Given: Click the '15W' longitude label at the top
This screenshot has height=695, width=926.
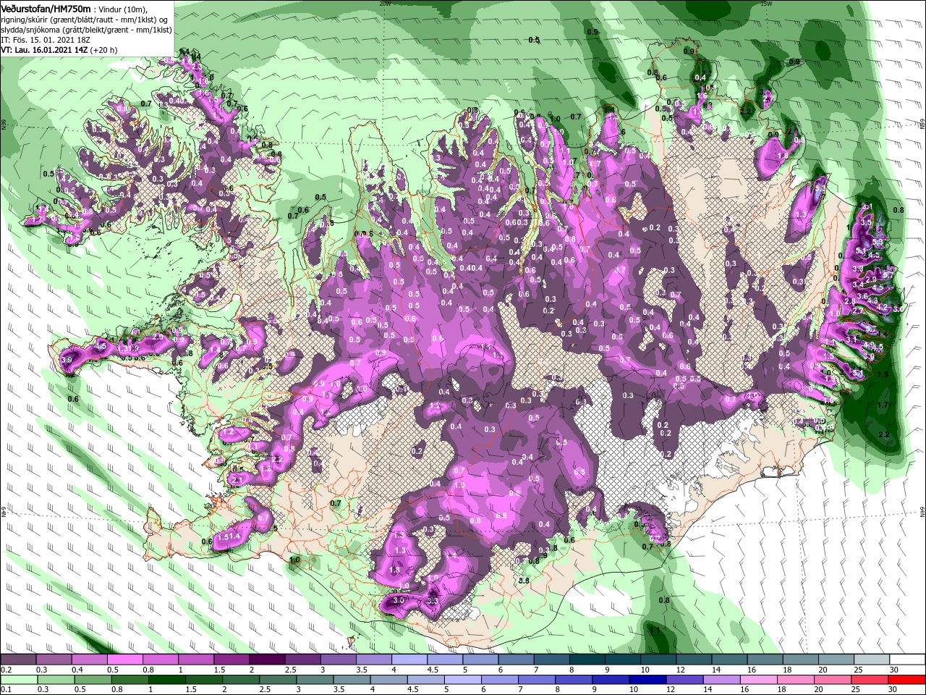Looking at the screenshot, I should [x=766, y=4].
